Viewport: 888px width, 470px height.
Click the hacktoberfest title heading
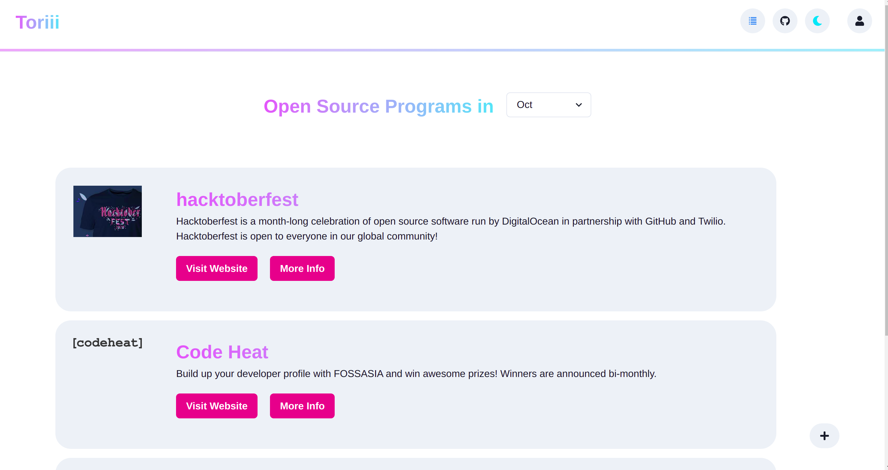(x=237, y=200)
